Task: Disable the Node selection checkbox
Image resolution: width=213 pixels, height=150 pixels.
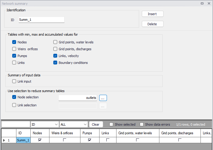Action: [14, 97]
